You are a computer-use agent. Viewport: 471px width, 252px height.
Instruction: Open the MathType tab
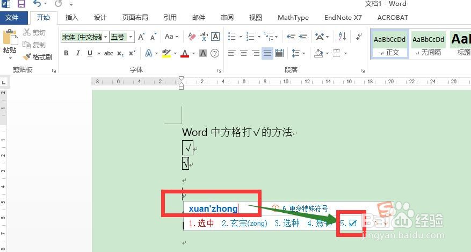(x=293, y=18)
